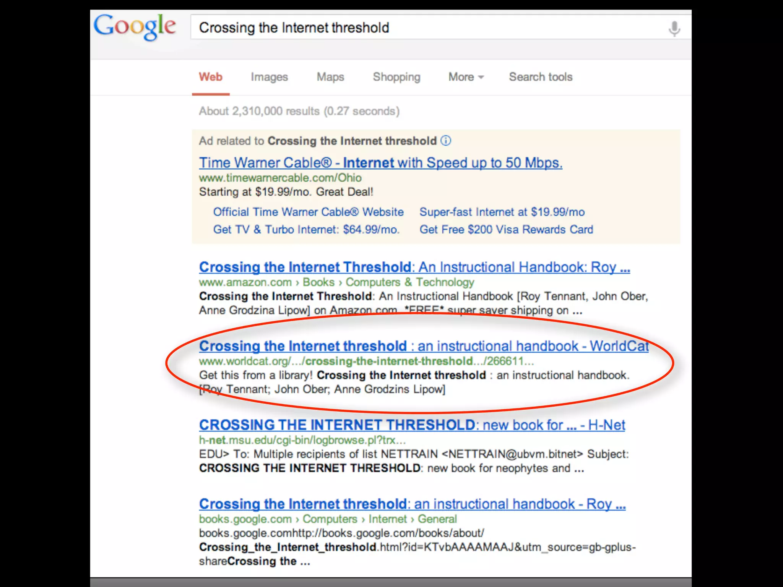This screenshot has width=783, height=587.
Task: Expand the More dropdown menu
Action: click(466, 77)
